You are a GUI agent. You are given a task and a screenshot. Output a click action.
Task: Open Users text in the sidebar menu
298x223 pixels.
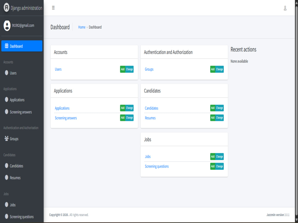pyautogui.click(x=13, y=73)
